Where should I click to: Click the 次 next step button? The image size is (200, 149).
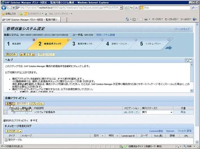(x=31, y=55)
